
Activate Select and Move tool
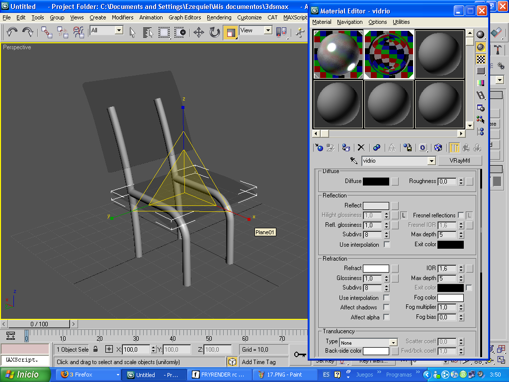pyautogui.click(x=199, y=32)
